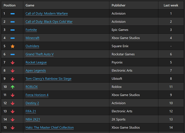185x133 pixels.
Task: Select the last week value 5 for Rocket League
Action: [x=171, y=62]
